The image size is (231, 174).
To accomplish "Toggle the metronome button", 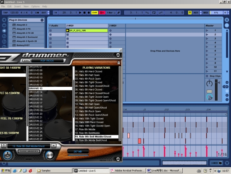I will [x=37, y=13].
